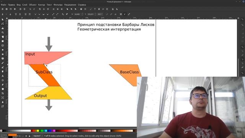Select the Star and polygon tool
The height and width of the screenshot is (138, 245).
pyautogui.click(x=3, y=54)
